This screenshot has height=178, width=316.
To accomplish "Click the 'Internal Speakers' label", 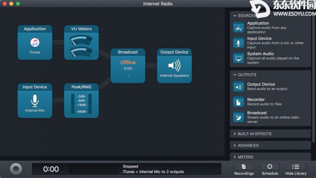I will coord(174,75).
